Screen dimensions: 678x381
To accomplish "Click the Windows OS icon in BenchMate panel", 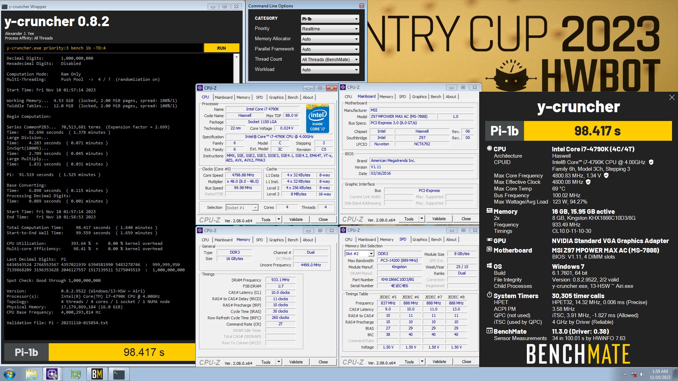I will (489, 266).
